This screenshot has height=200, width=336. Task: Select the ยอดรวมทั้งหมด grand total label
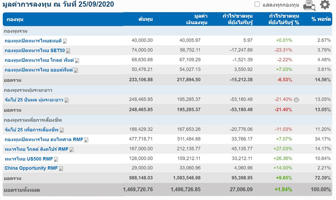pos(22,190)
